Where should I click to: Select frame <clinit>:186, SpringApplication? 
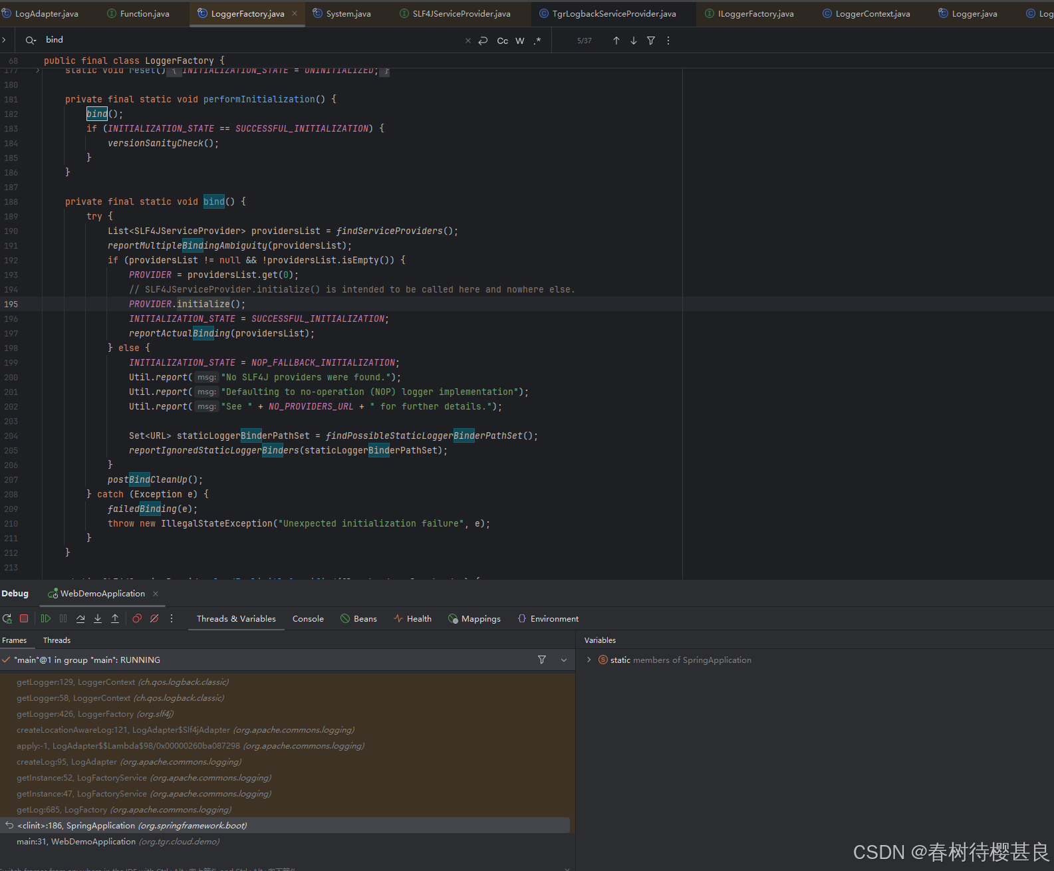[286, 825]
